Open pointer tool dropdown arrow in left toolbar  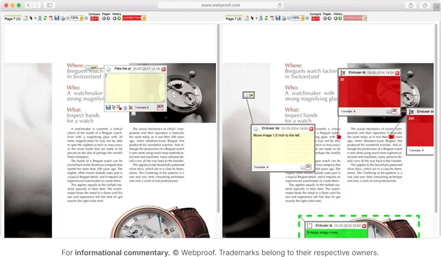35,18
